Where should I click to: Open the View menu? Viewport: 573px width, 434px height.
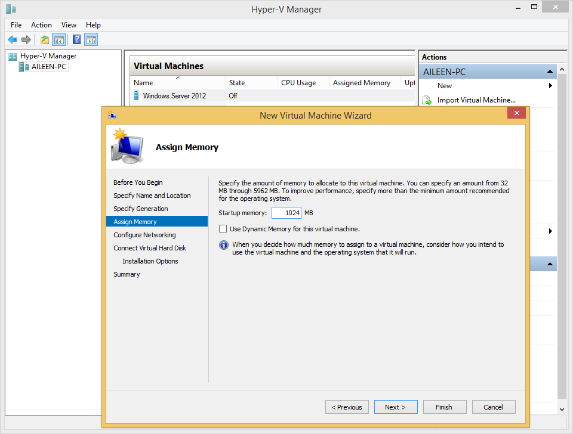pyautogui.click(x=69, y=25)
